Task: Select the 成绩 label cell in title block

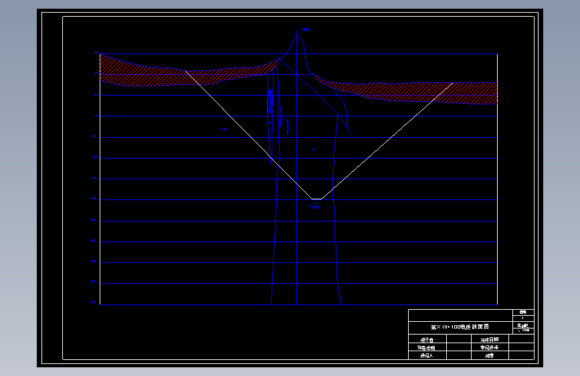Action: (x=490, y=356)
